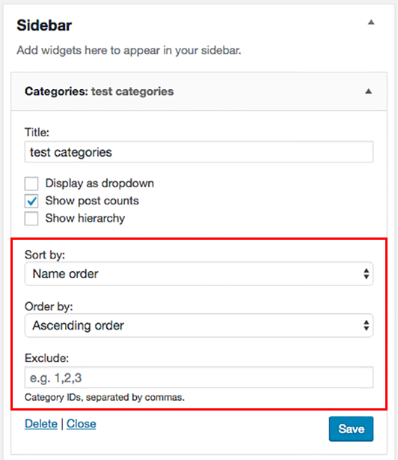Save the Categories widget settings

point(351,429)
